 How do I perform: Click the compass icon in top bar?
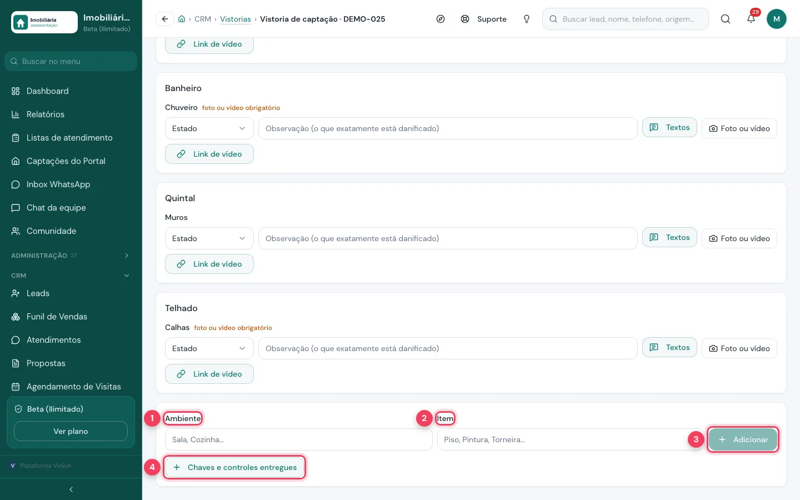click(x=441, y=19)
